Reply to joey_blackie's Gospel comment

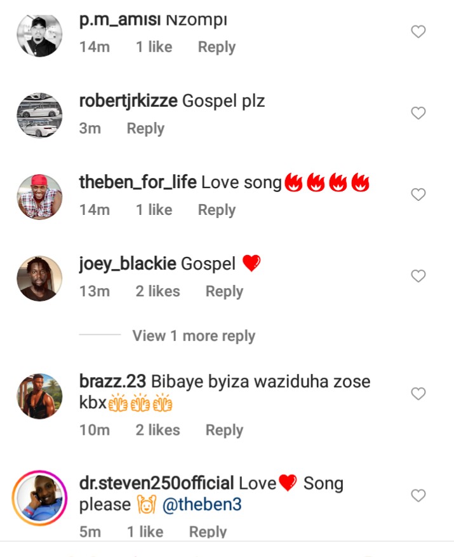(x=224, y=291)
